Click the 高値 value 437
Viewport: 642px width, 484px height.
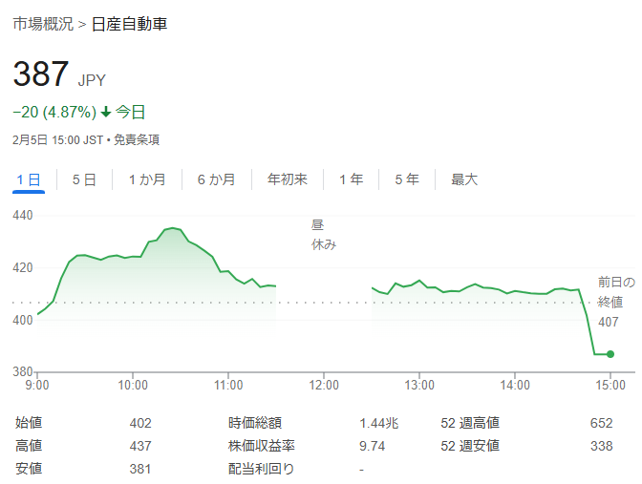click(x=140, y=446)
